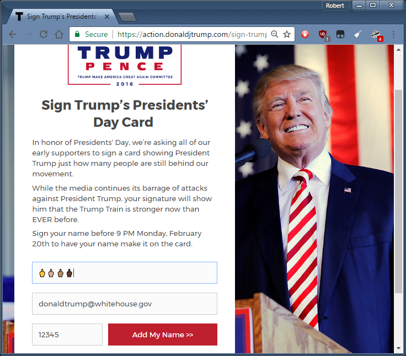Close the Sign Trump's Presidents' tab

coord(106,17)
